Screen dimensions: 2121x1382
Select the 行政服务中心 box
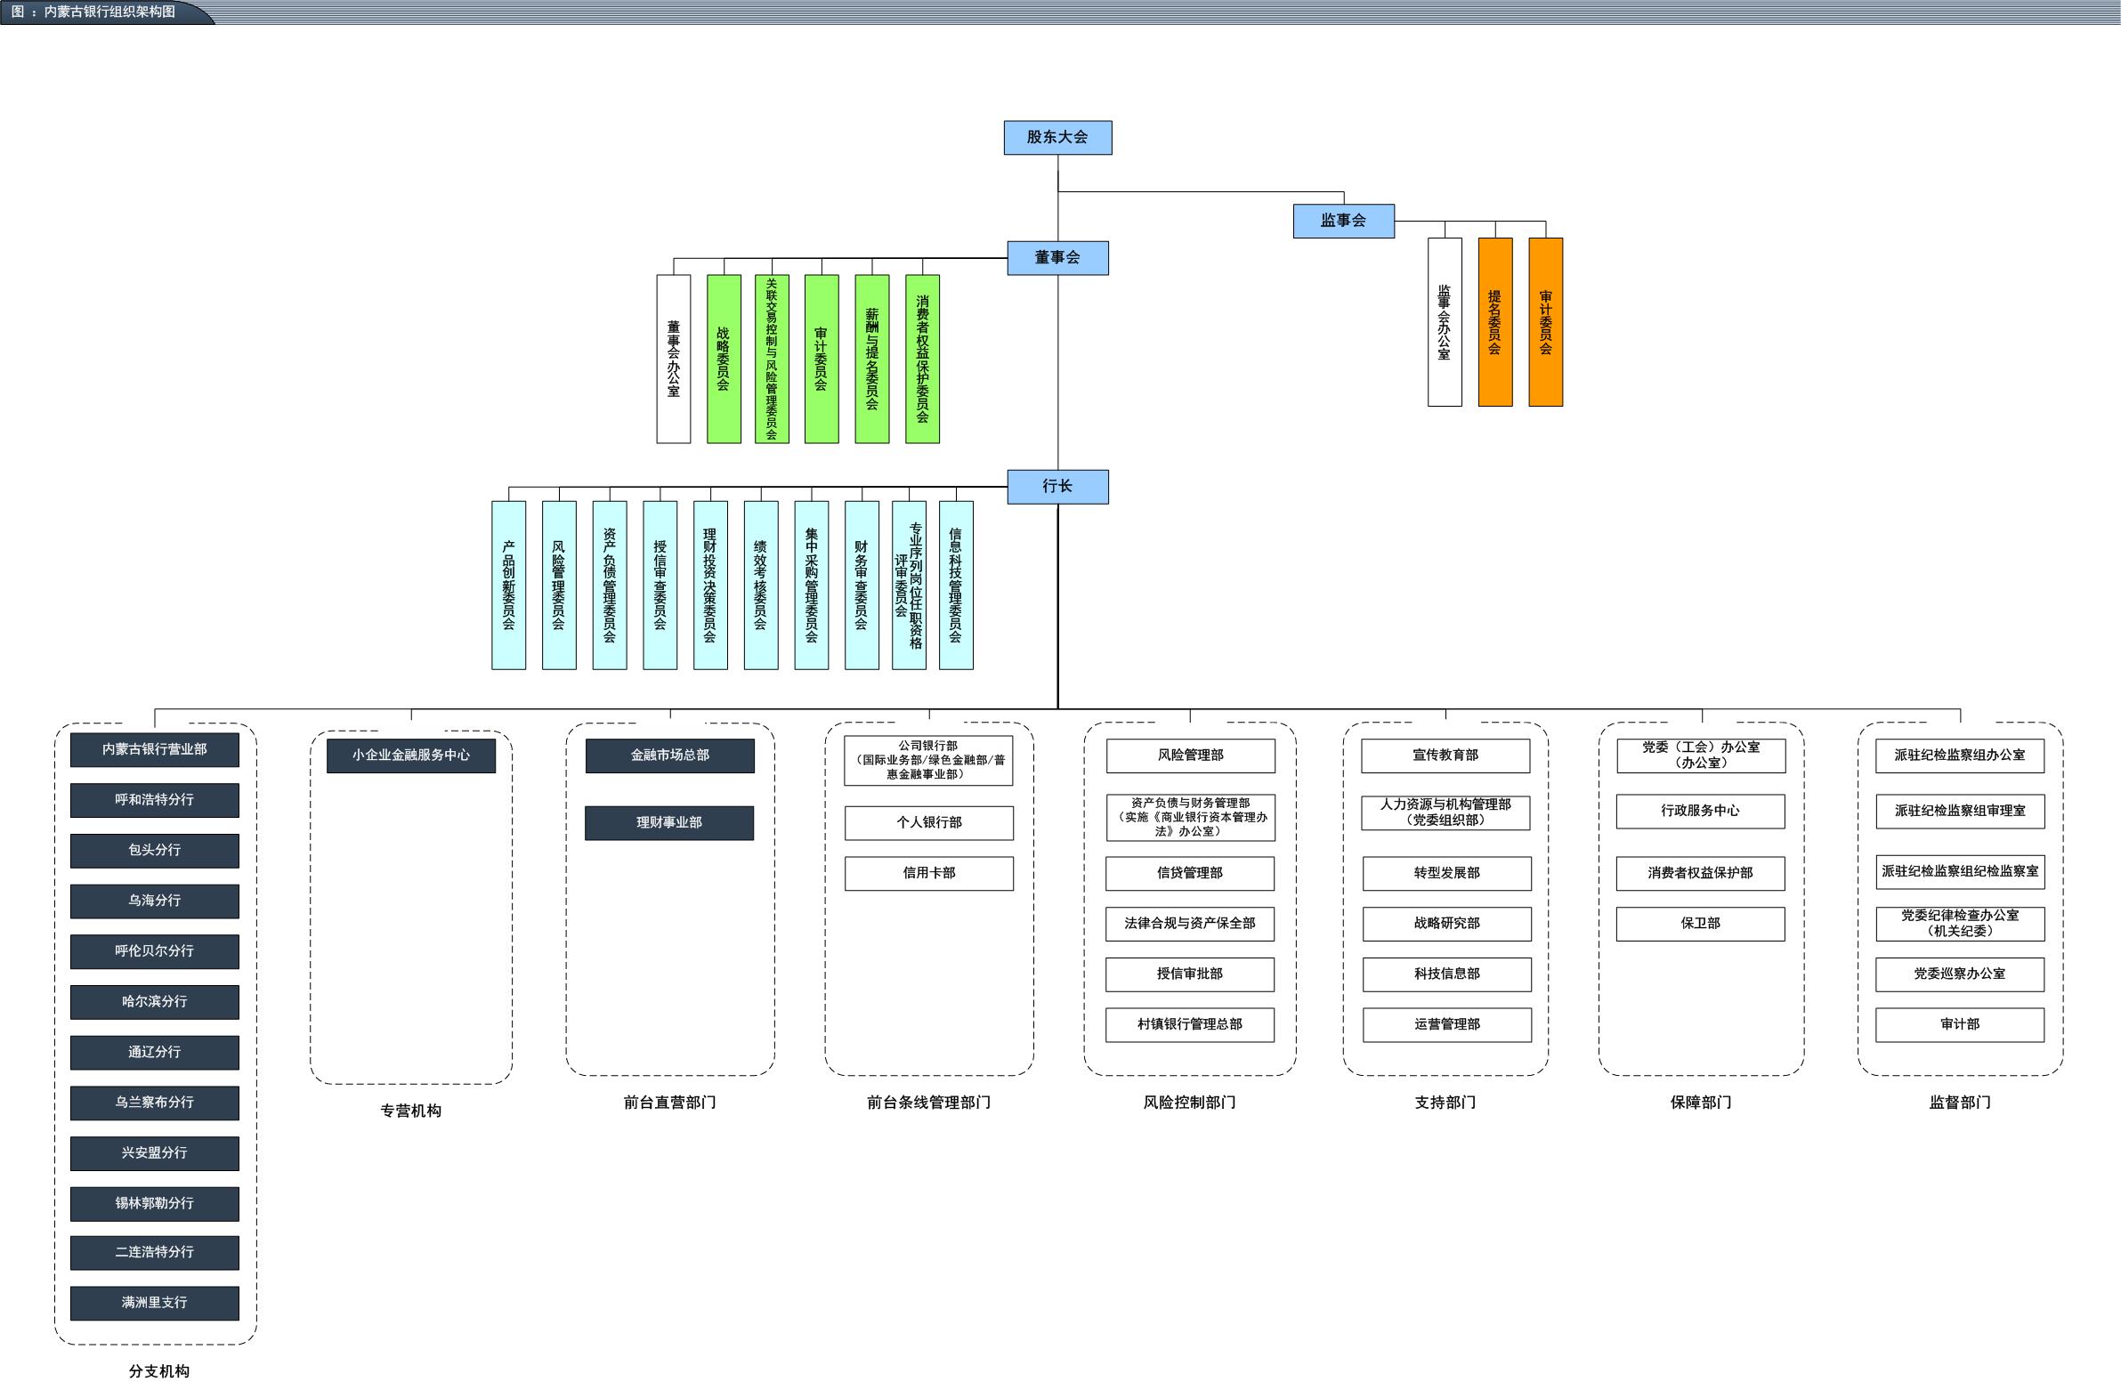pos(1700,812)
